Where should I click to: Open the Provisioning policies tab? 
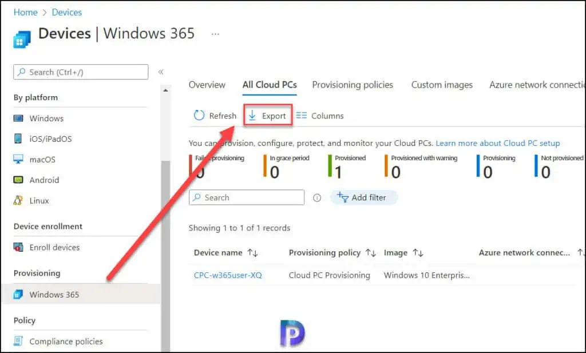[353, 85]
